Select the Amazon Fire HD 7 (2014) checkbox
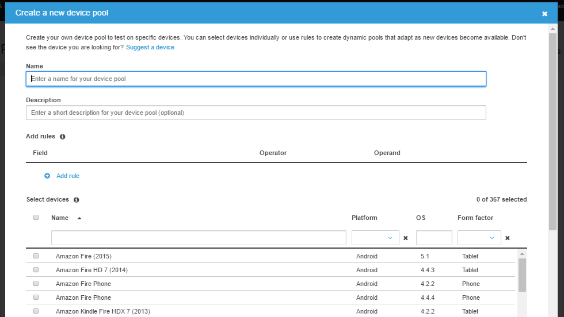 point(36,270)
